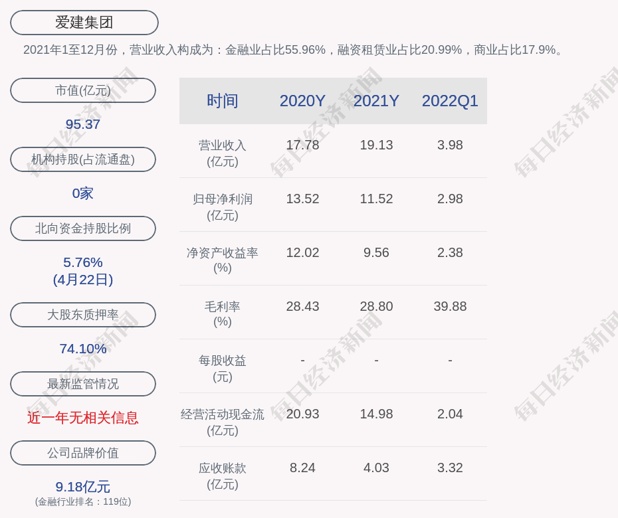Click the gross margin value 39.88
The image size is (618, 518).
(450, 306)
